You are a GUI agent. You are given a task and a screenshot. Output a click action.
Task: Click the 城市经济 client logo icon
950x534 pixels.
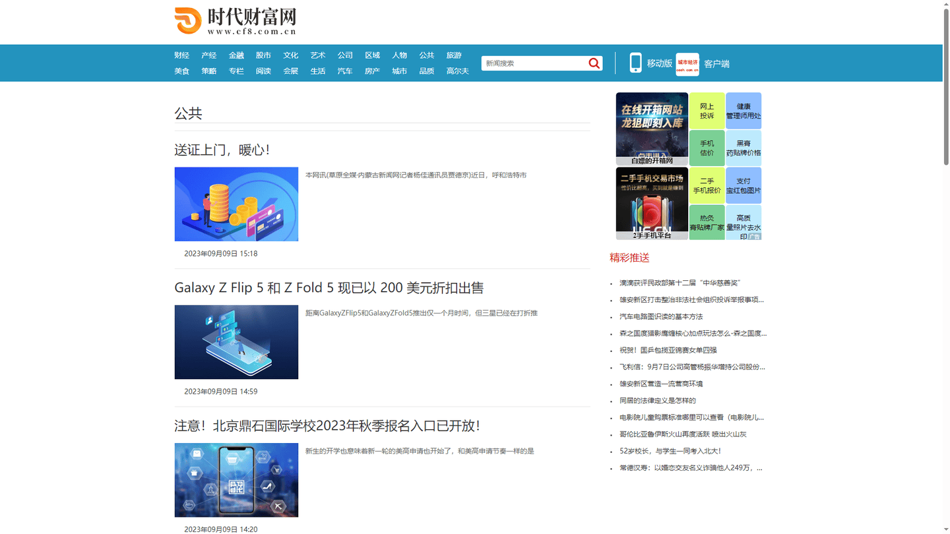(687, 64)
